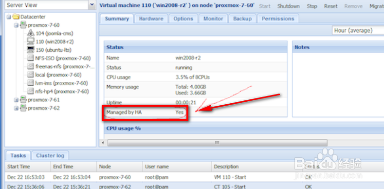The height and width of the screenshot is (189, 384).
Task: Collapse the Datacenter tree node
Action: [9, 17]
